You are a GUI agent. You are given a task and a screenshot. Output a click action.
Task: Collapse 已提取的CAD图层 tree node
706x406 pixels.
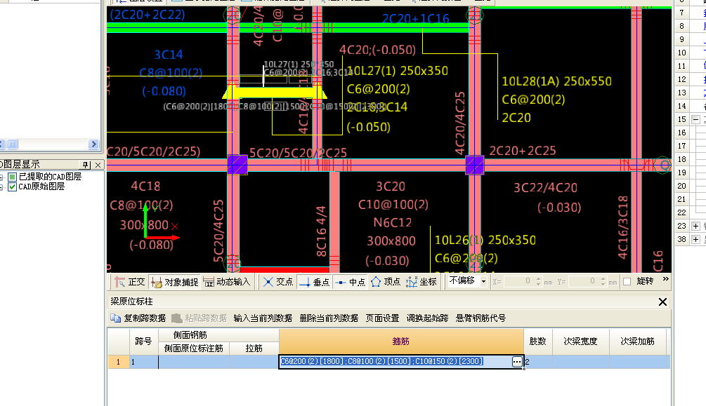pos(2,177)
